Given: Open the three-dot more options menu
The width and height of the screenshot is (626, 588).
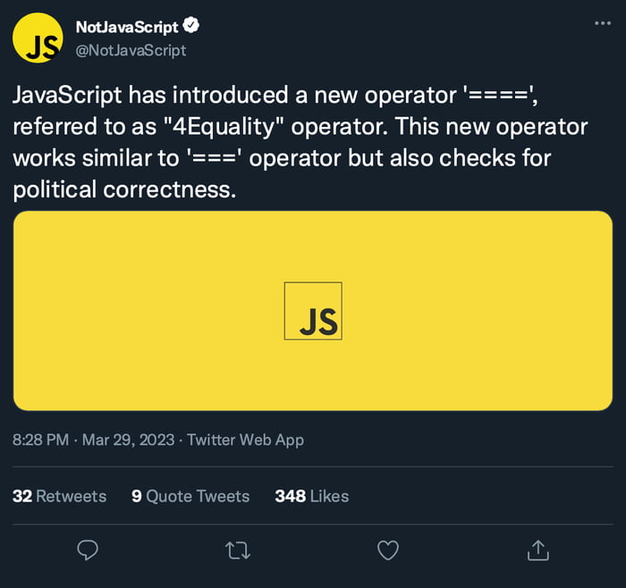Looking at the screenshot, I should tap(603, 23).
